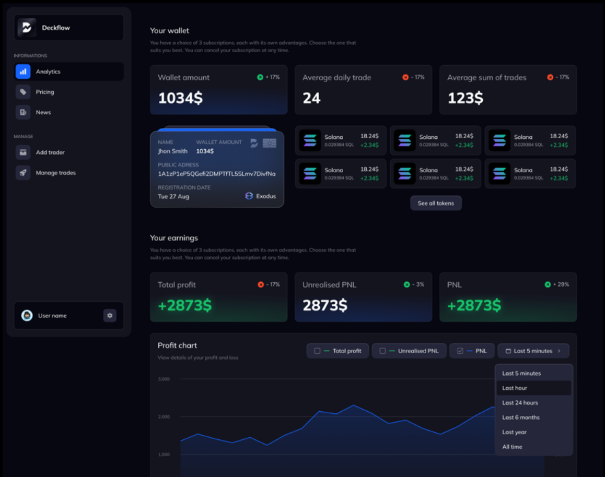This screenshot has width=605, height=477.
Task: Click the Exodus wallet logo on the card
Action: (x=249, y=196)
